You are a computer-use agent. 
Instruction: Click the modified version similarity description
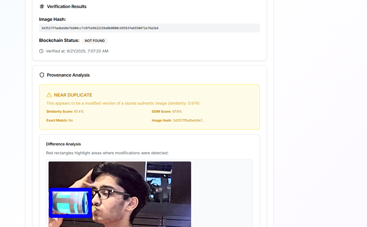(x=123, y=103)
